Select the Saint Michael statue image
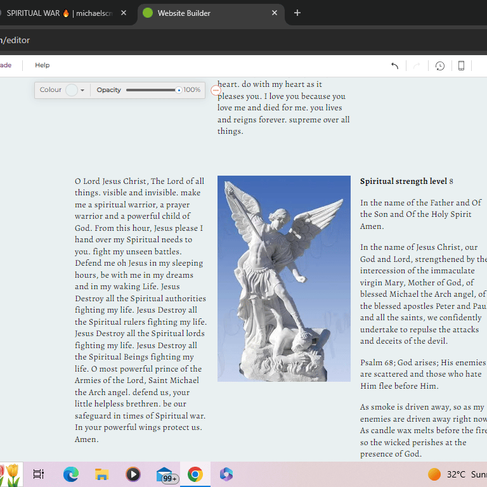 (x=284, y=278)
